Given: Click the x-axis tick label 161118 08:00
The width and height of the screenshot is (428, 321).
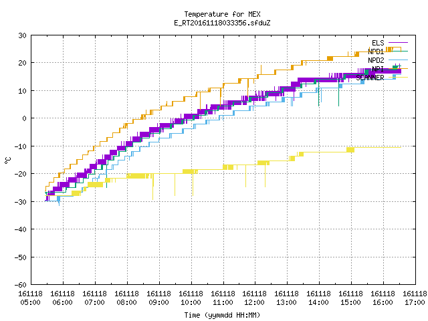Looking at the screenshot, I should pyautogui.click(x=126, y=298).
